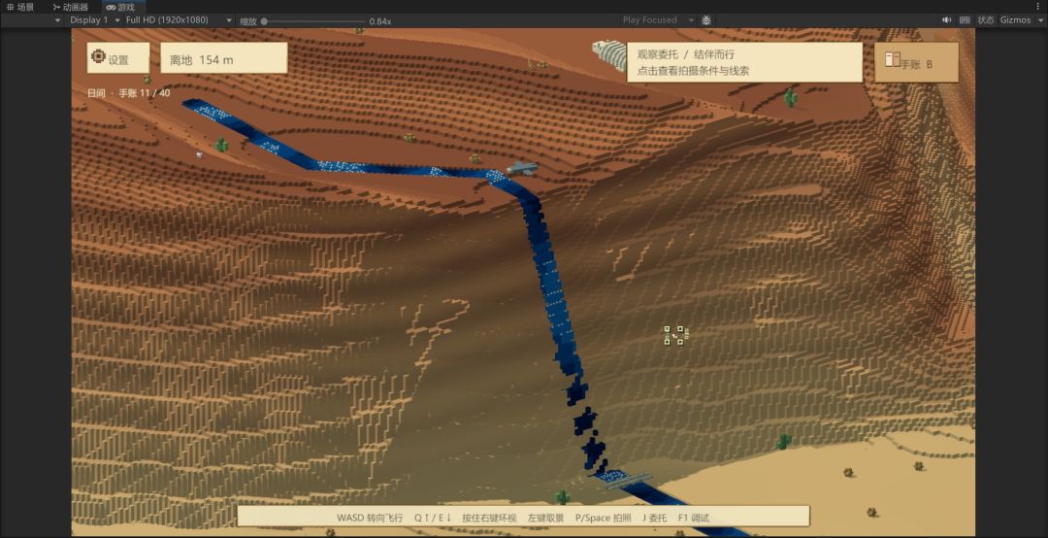Open the 动画器 (Animator) tab

[70, 7]
